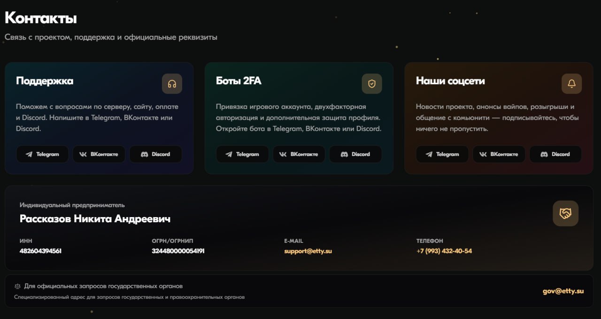Click the bell icon in Наши соцсети card
This screenshot has height=319, width=601.
click(x=572, y=84)
